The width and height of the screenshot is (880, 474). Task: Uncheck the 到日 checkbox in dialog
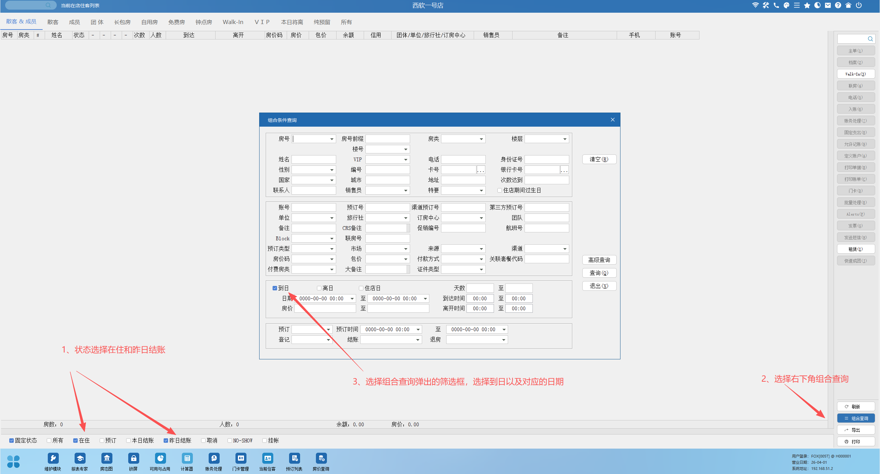[275, 288]
